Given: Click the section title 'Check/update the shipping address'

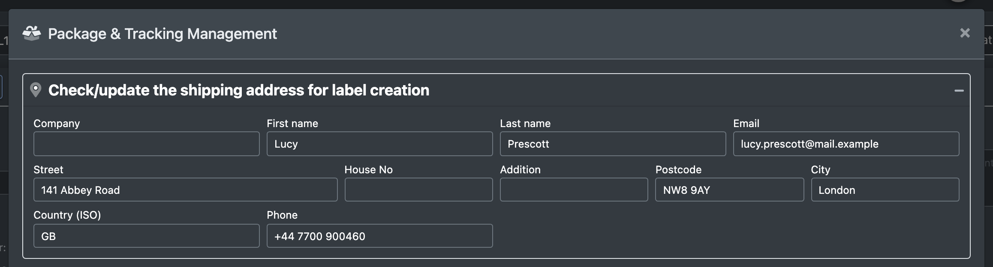Looking at the screenshot, I should [x=239, y=90].
